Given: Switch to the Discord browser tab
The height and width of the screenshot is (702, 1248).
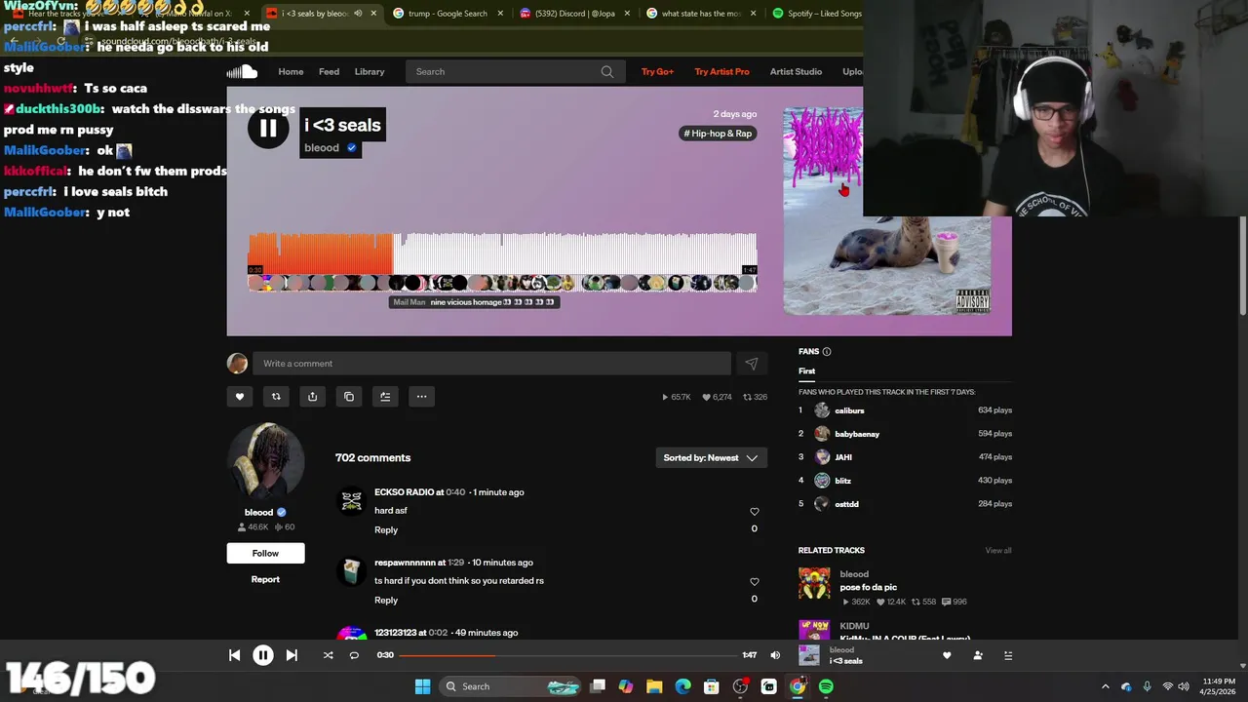Looking at the screenshot, I should point(575,14).
